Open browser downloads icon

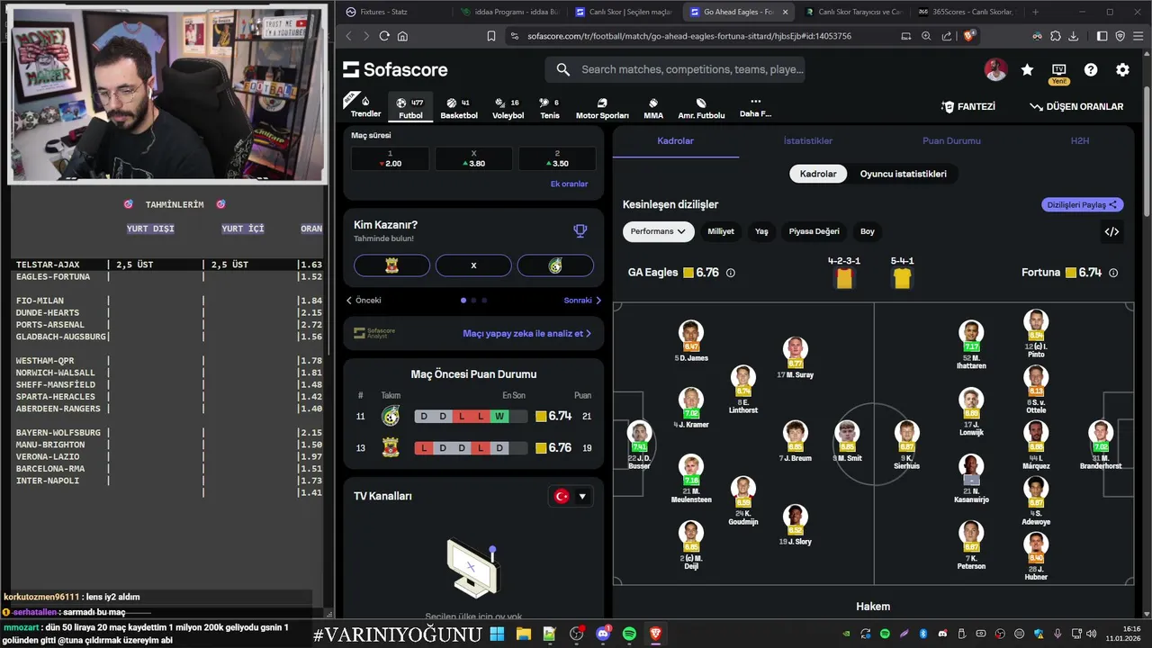pyautogui.click(x=1074, y=36)
